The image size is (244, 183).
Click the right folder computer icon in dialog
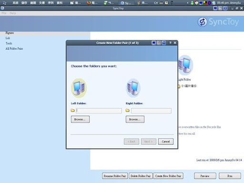click(x=133, y=88)
